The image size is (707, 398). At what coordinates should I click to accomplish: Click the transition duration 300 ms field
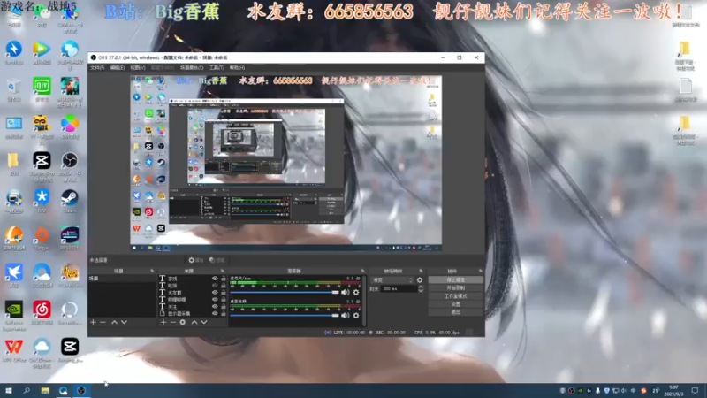399,289
